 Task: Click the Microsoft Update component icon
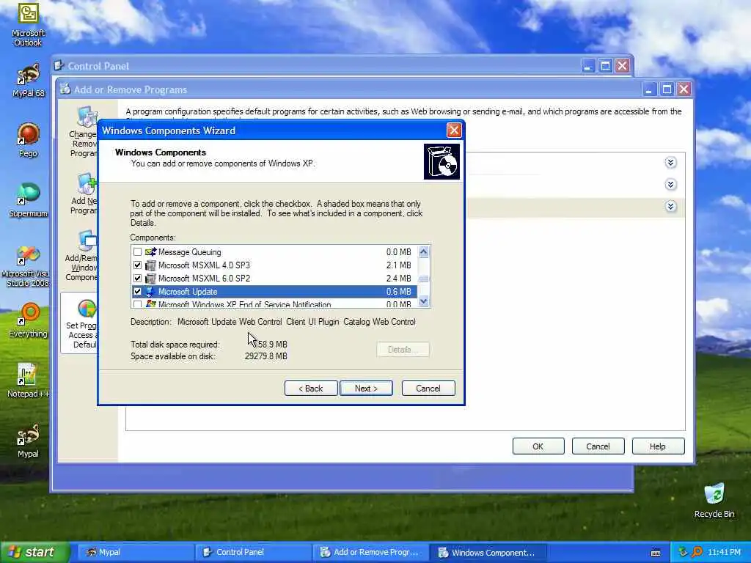[150, 292]
